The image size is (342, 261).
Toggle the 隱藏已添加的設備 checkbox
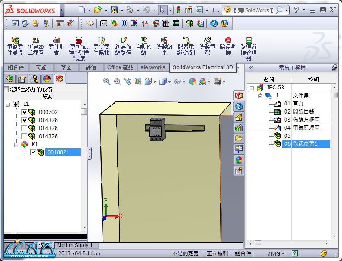pyautogui.click(x=6, y=89)
